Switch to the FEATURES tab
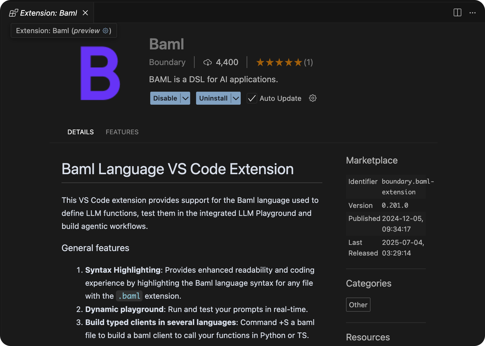The image size is (485, 346). click(122, 132)
